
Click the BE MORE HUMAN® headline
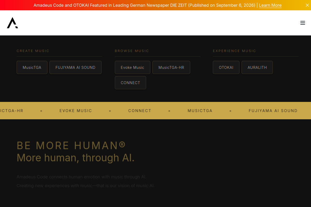(71, 145)
